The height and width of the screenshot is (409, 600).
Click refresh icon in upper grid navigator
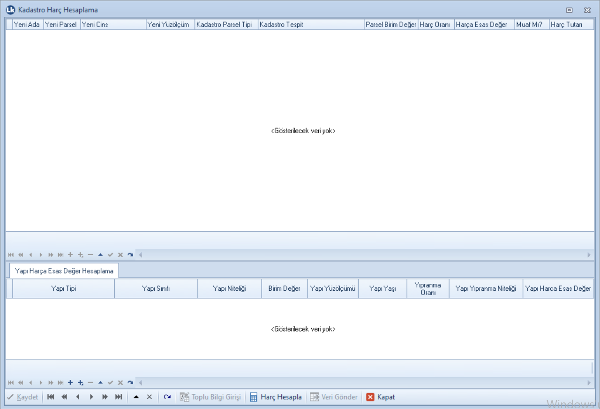point(130,255)
